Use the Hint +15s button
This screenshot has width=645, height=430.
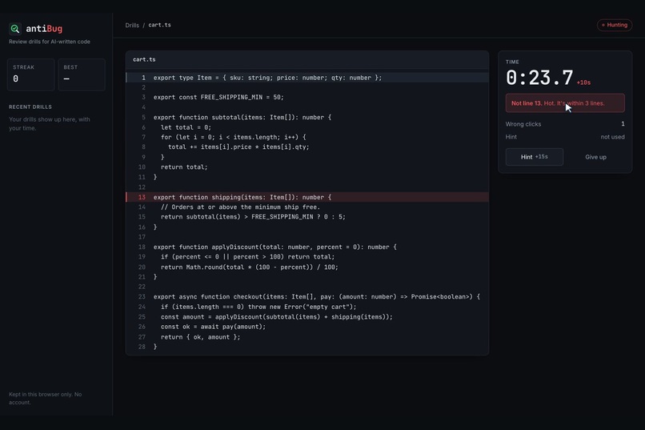(x=535, y=157)
